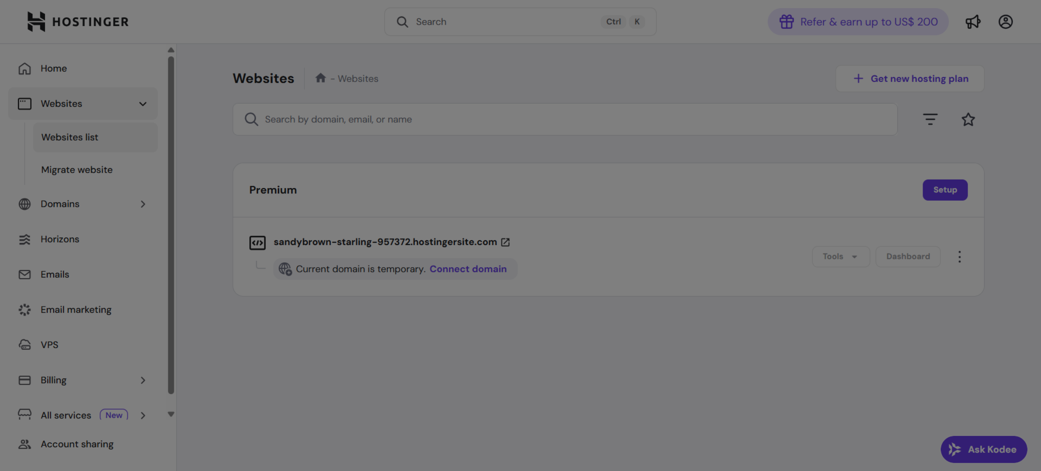1041x471 pixels.
Task: Click the announcements megaphone icon
Action: pyautogui.click(x=973, y=22)
